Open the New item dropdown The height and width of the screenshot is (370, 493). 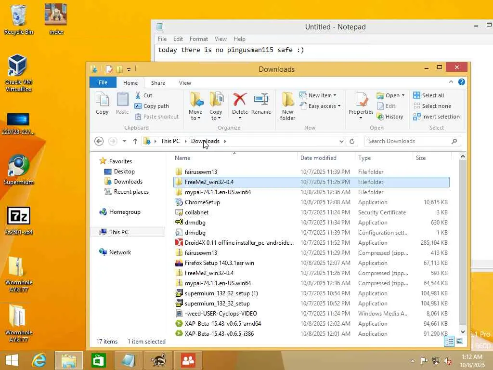335,95
